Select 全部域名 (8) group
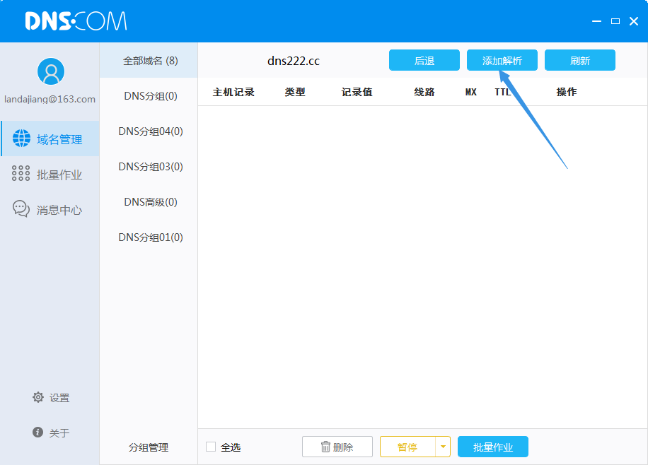Screen dimensions: 648x465 pyautogui.click(x=150, y=61)
